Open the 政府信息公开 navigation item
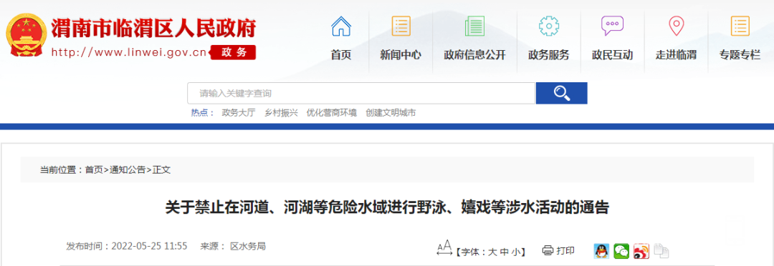This screenshot has width=774, height=266. 474,55
